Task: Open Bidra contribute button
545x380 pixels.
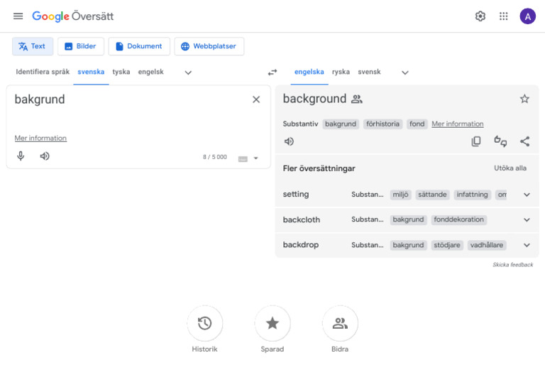Action: (x=340, y=323)
